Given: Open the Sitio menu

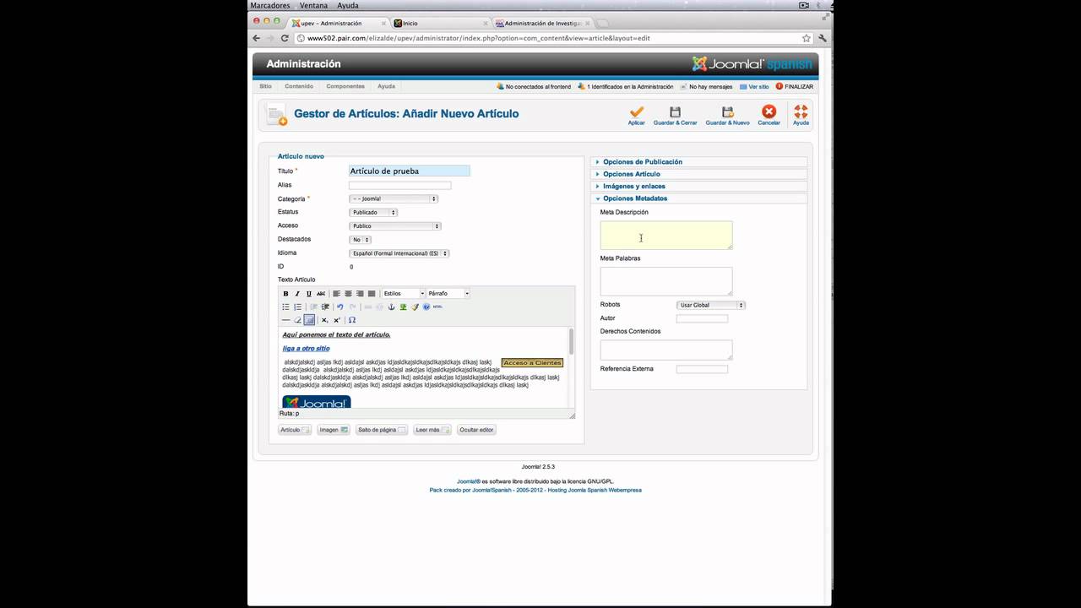Looking at the screenshot, I should pyautogui.click(x=265, y=86).
